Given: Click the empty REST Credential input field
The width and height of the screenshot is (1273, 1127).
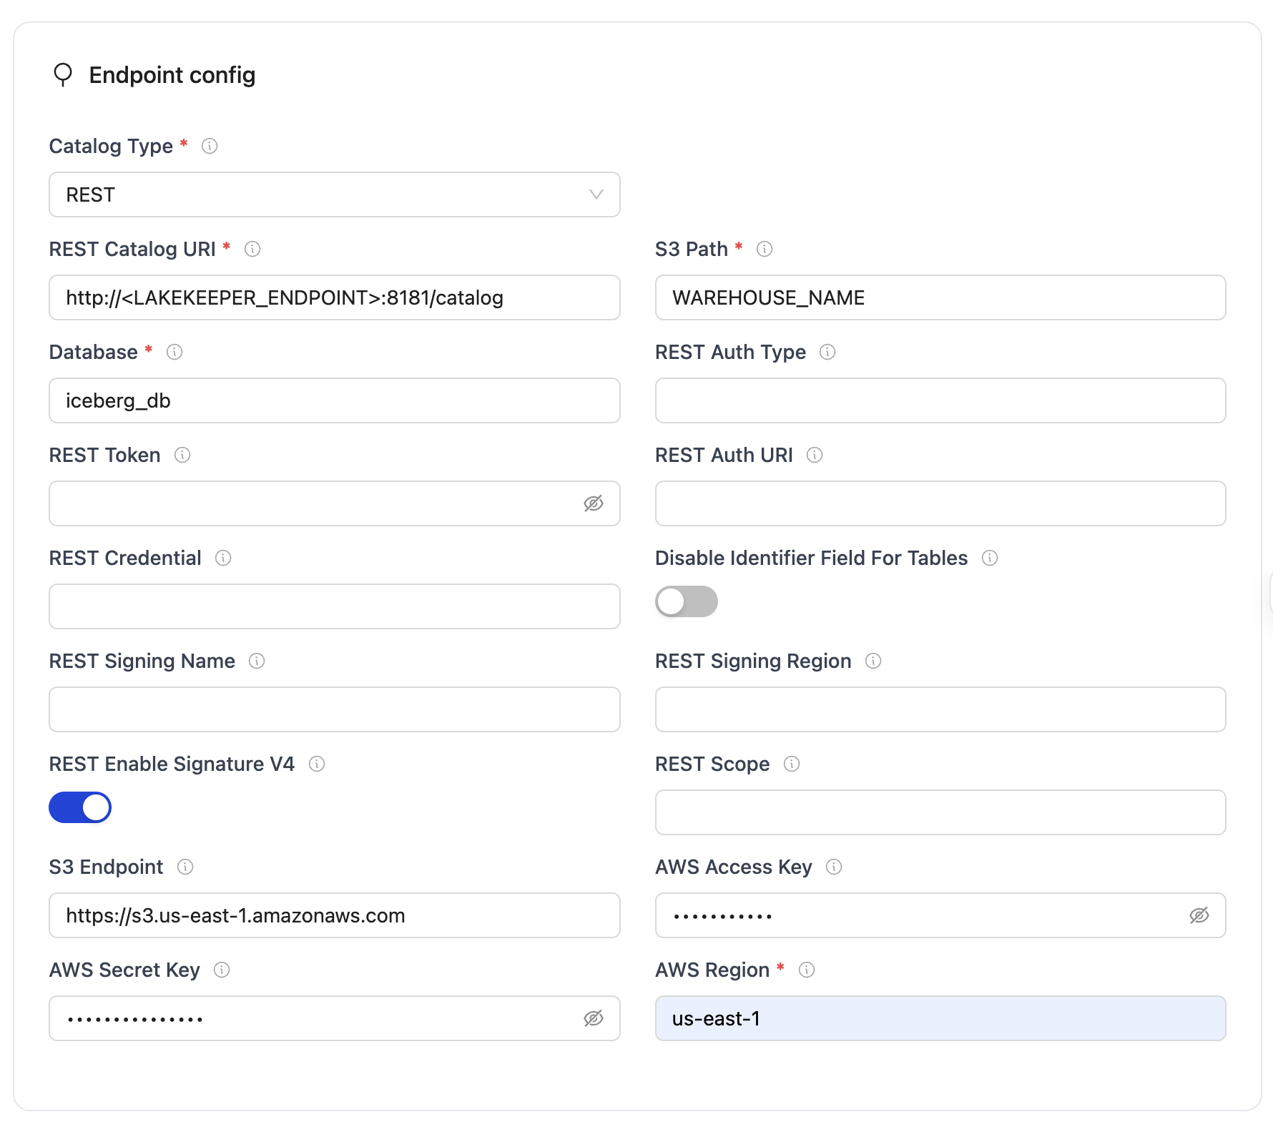Looking at the screenshot, I should pos(334,606).
